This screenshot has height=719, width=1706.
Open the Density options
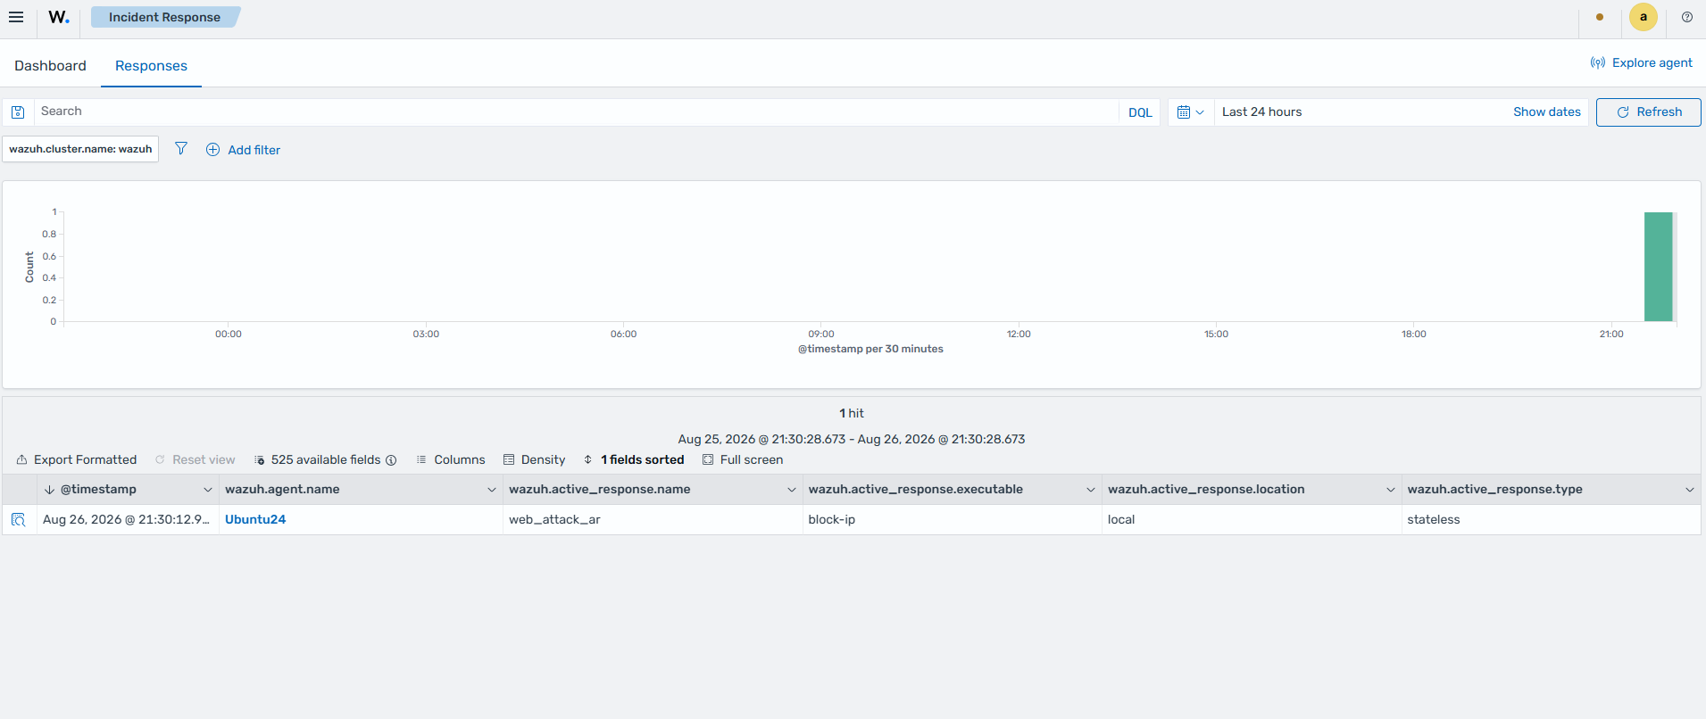[x=534, y=460]
